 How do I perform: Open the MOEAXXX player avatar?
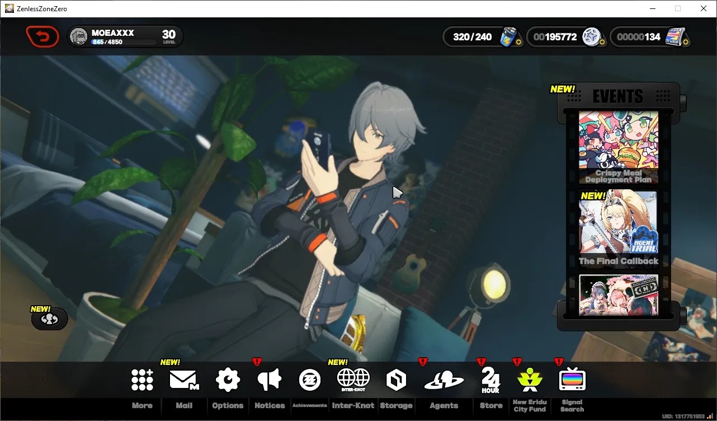point(79,37)
